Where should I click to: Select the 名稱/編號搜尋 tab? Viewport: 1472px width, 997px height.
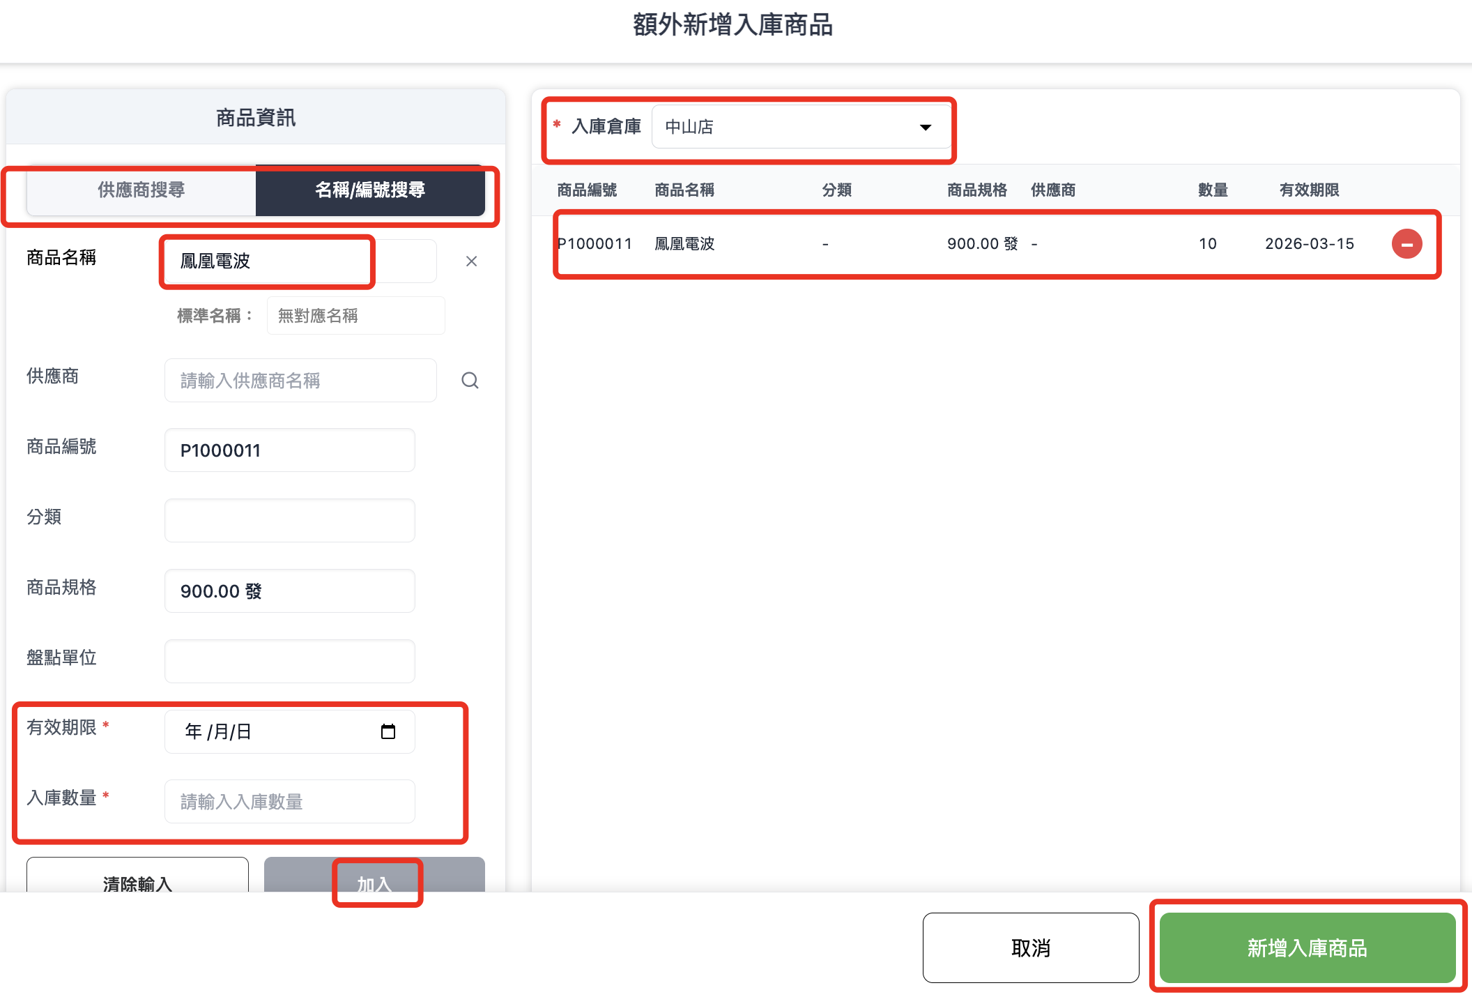(x=370, y=190)
